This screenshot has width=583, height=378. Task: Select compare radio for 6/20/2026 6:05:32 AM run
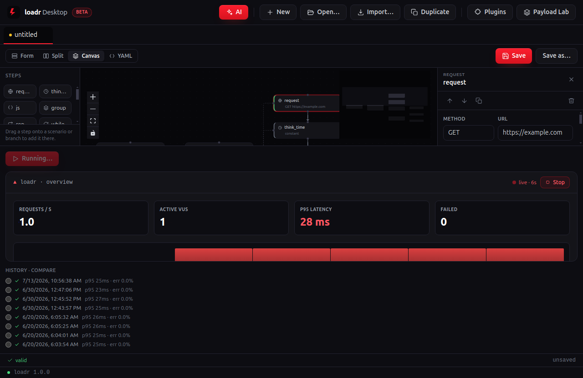[x=9, y=317]
